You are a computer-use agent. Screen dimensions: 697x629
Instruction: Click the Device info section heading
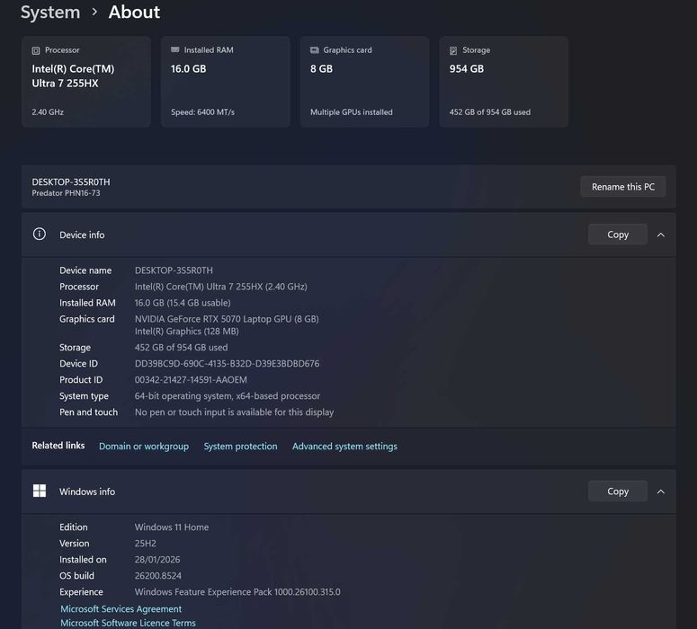[82, 235]
